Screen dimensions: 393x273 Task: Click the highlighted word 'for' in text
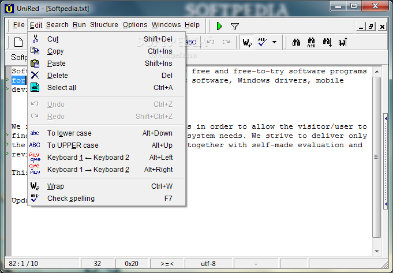click(18, 80)
